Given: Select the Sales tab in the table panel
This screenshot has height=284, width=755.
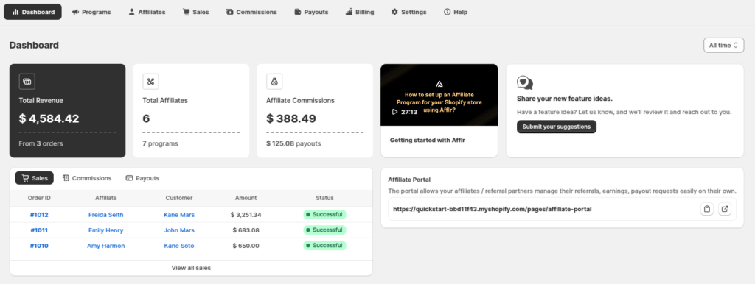Looking at the screenshot, I should pos(34,178).
